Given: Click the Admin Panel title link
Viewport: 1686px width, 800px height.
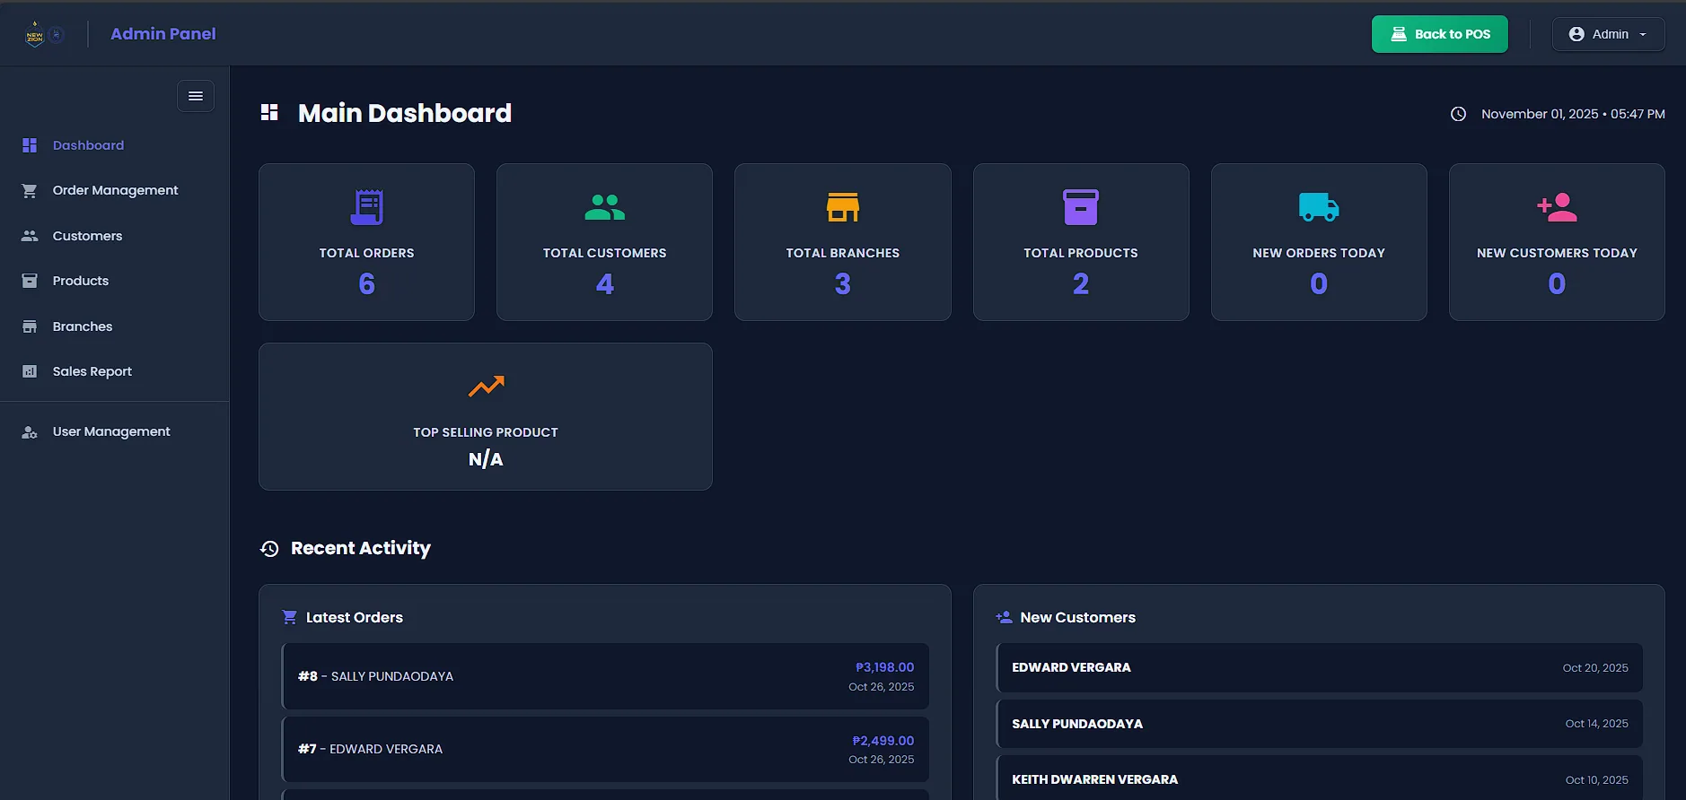Looking at the screenshot, I should coord(162,34).
